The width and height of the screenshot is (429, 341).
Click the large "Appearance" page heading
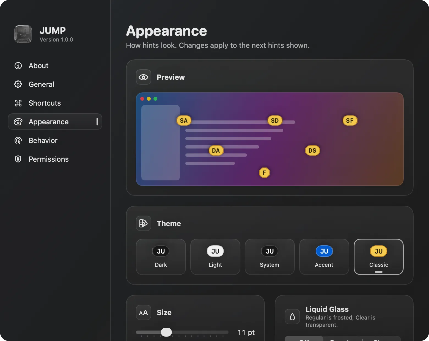[x=166, y=31]
